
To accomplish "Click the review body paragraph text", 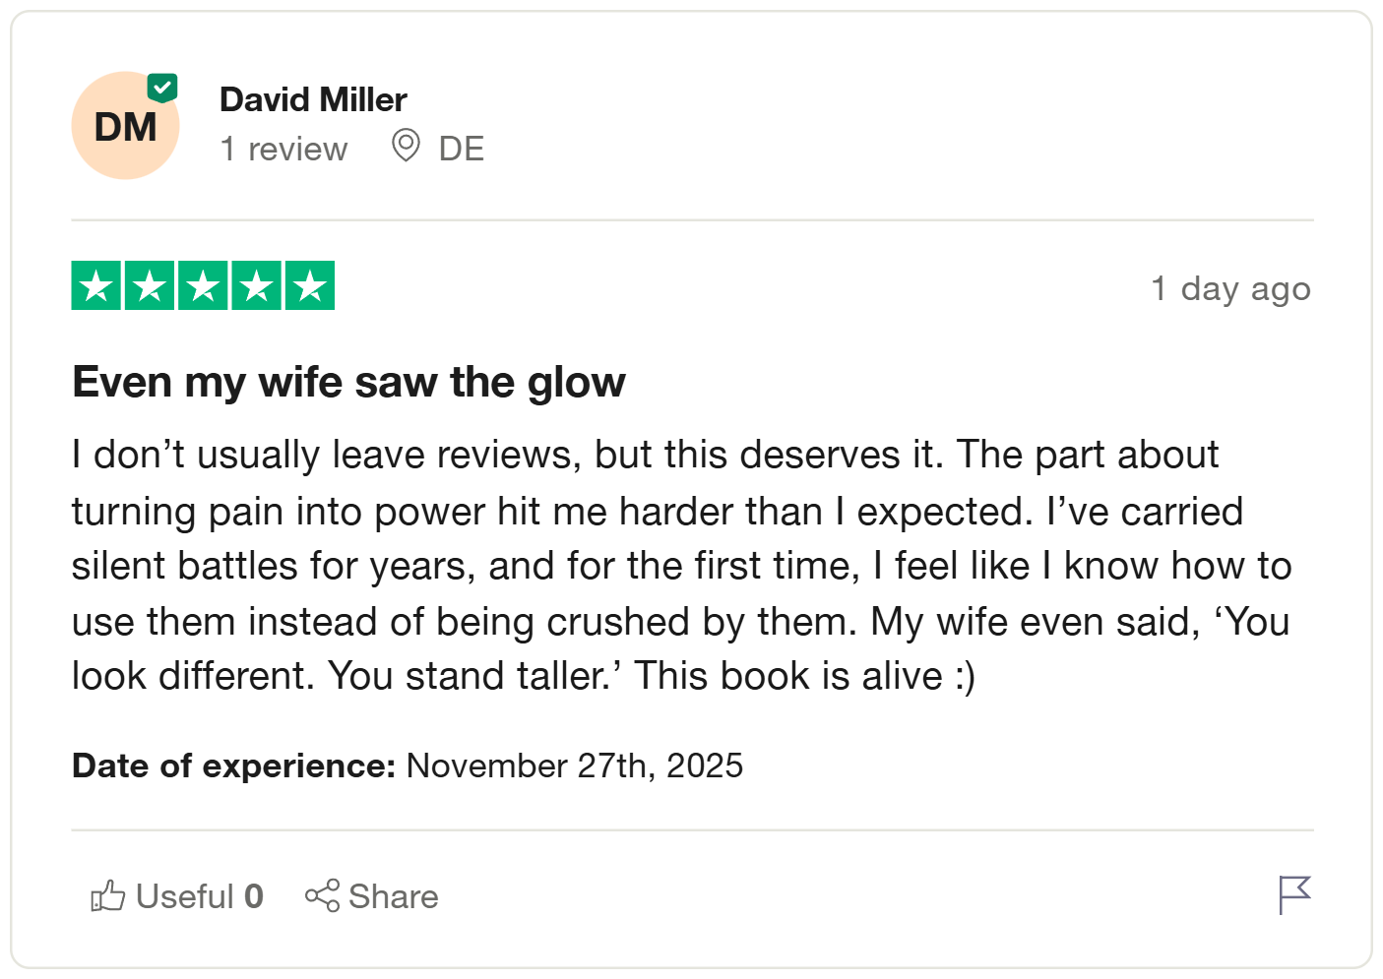I will pos(679,566).
